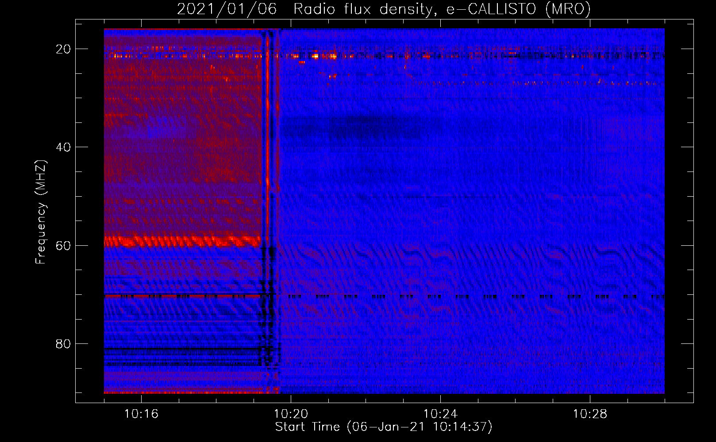Click the '10:24' time tick label
Screen dimensions: 716x442
pos(440,414)
